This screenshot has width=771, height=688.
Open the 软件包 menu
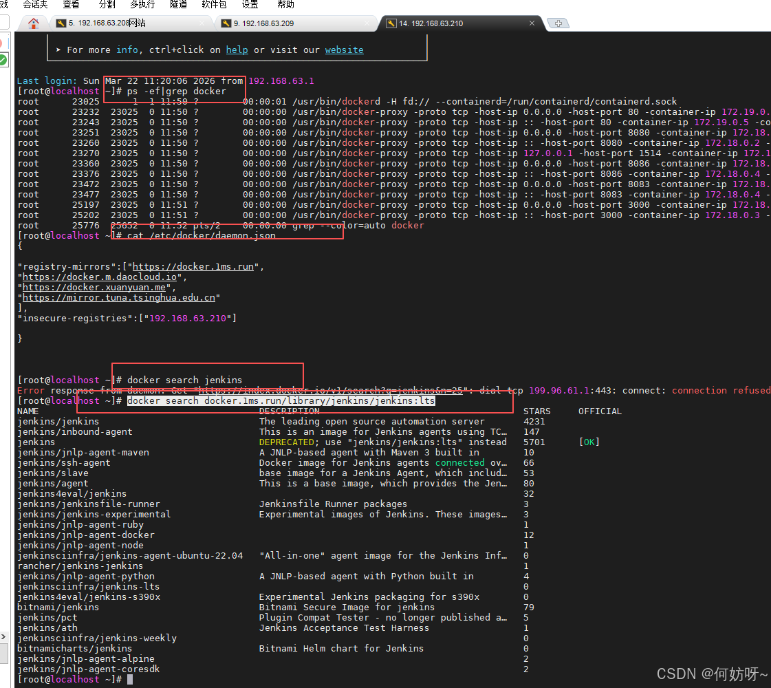[214, 4]
